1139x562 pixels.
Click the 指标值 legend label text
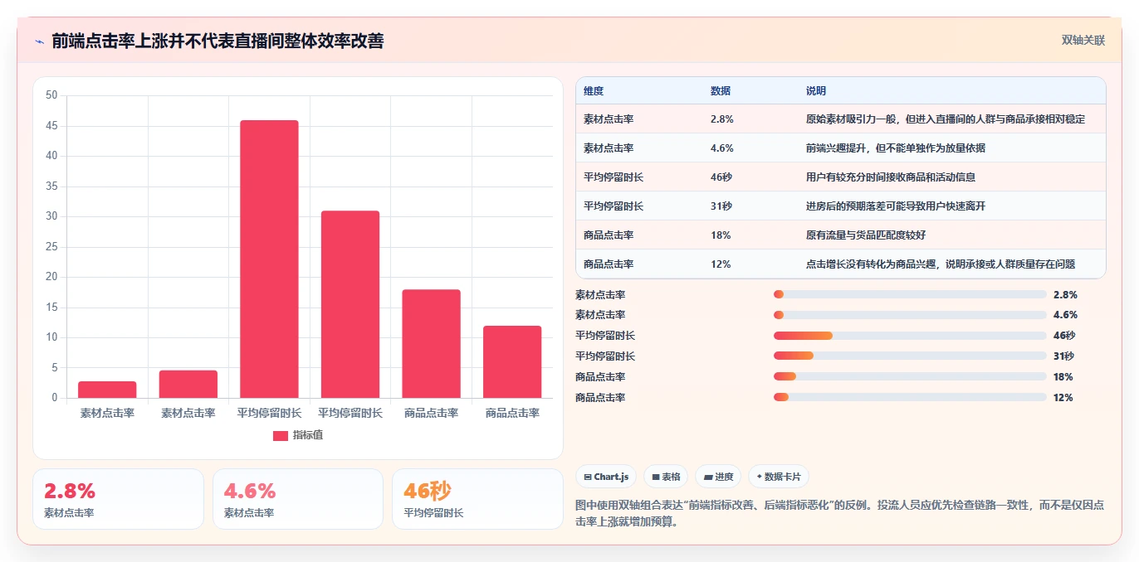click(308, 435)
